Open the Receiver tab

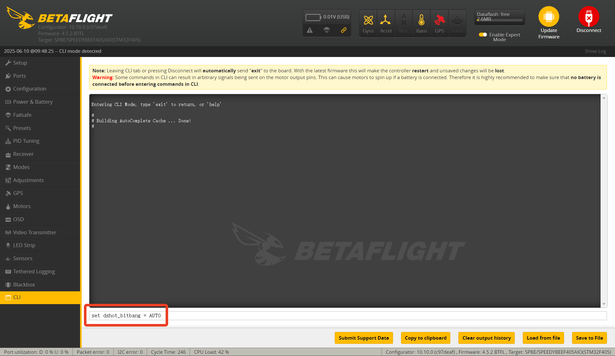point(40,154)
